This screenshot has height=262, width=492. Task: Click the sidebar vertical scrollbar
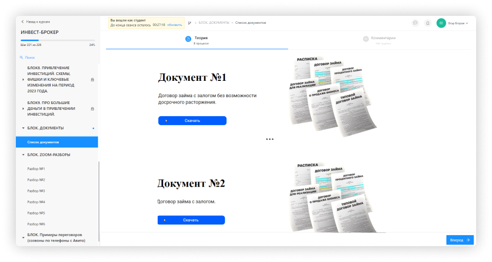[x=99, y=201]
